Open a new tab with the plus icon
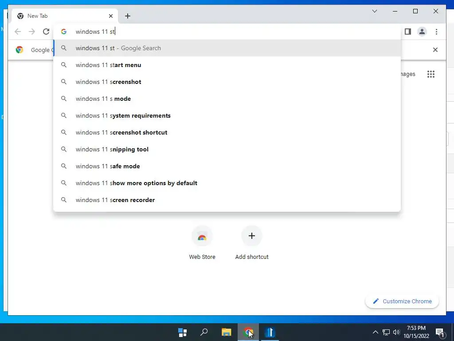The height and width of the screenshot is (341, 454). [128, 16]
